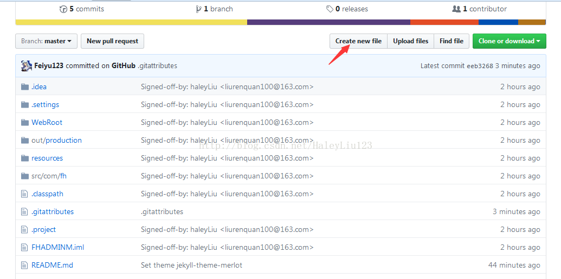Click the orange-red segment of language bar
The image size is (561, 279).
tap(444, 22)
